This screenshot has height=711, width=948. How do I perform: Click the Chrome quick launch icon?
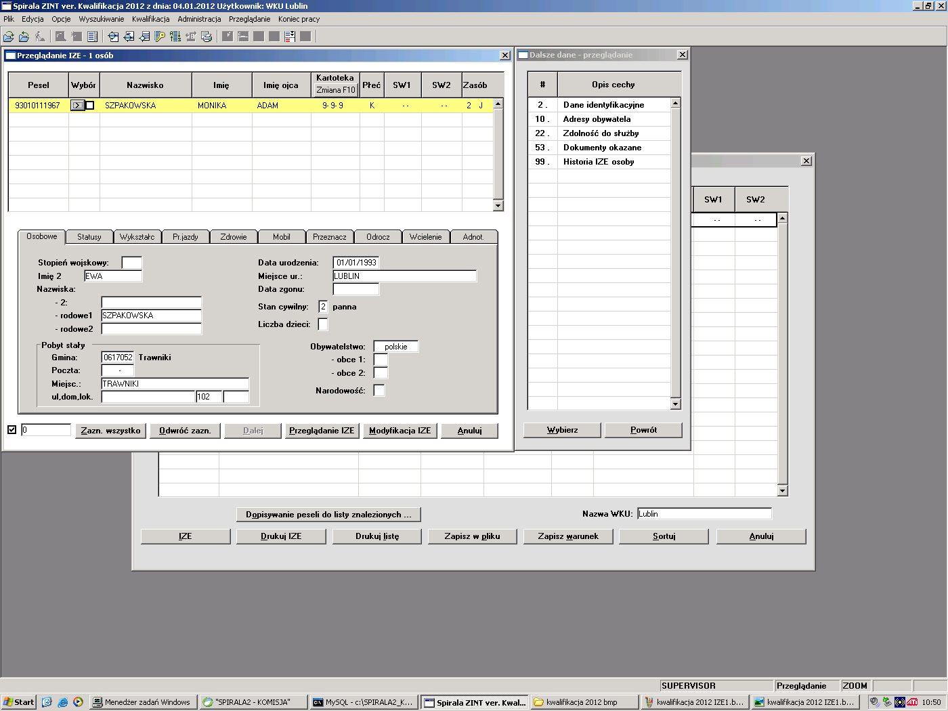click(x=79, y=702)
